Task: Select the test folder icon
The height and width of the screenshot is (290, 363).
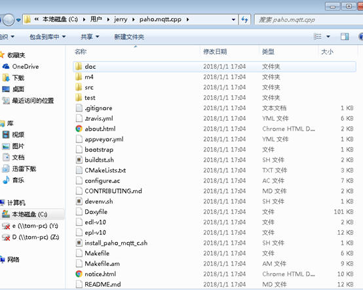Action: point(79,98)
